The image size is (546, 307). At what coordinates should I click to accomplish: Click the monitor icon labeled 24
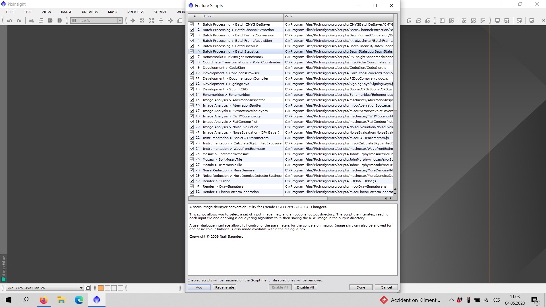(507, 20)
